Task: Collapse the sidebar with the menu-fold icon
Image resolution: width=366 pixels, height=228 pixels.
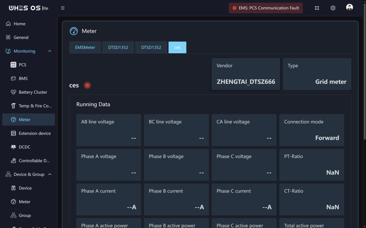Action: click(63, 8)
